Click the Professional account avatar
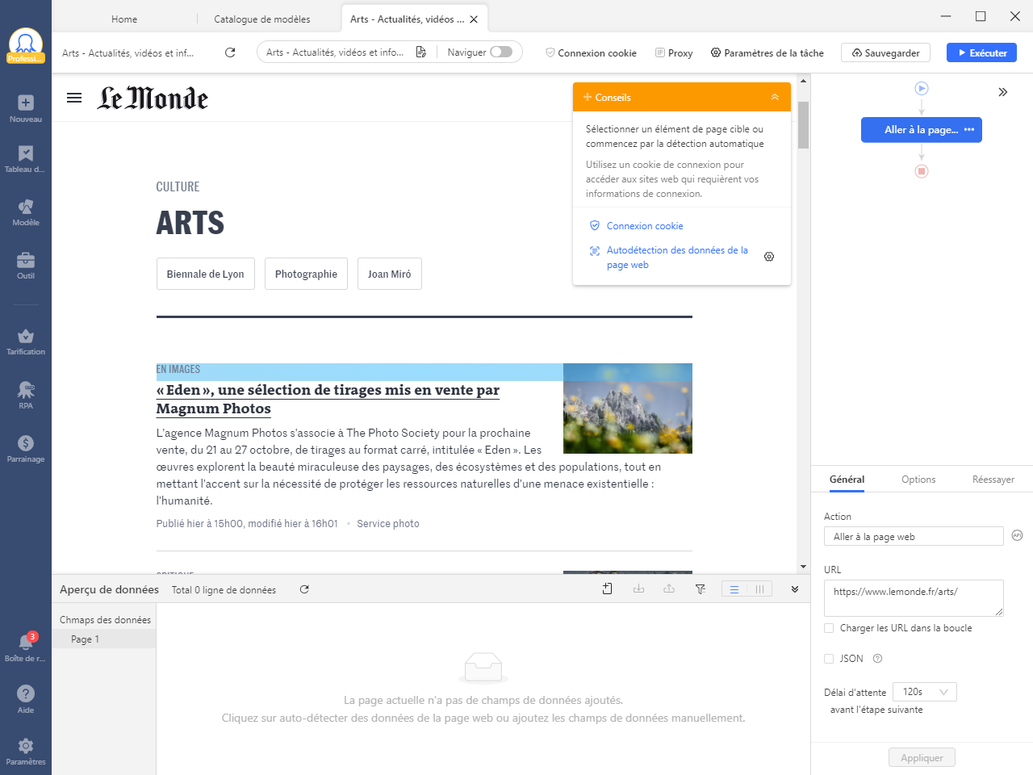Image resolution: width=1033 pixels, height=775 pixels. pyautogui.click(x=26, y=45)
